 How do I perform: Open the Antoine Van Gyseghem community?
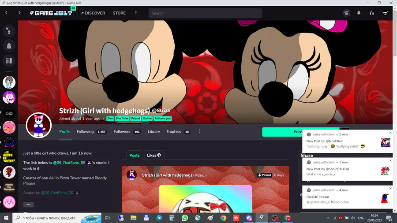[9, 187]
